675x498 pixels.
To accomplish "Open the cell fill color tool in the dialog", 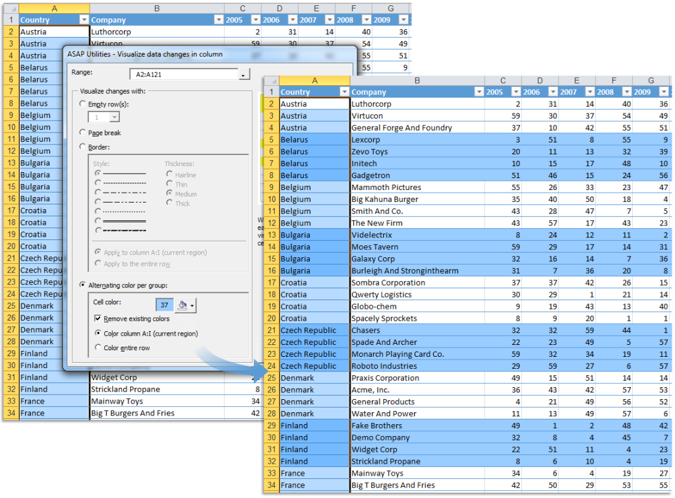I will pyautogui.click(x=181, y=304).
